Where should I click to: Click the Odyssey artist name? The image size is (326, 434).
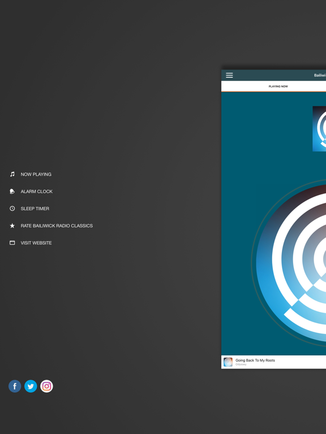point(241,364)
